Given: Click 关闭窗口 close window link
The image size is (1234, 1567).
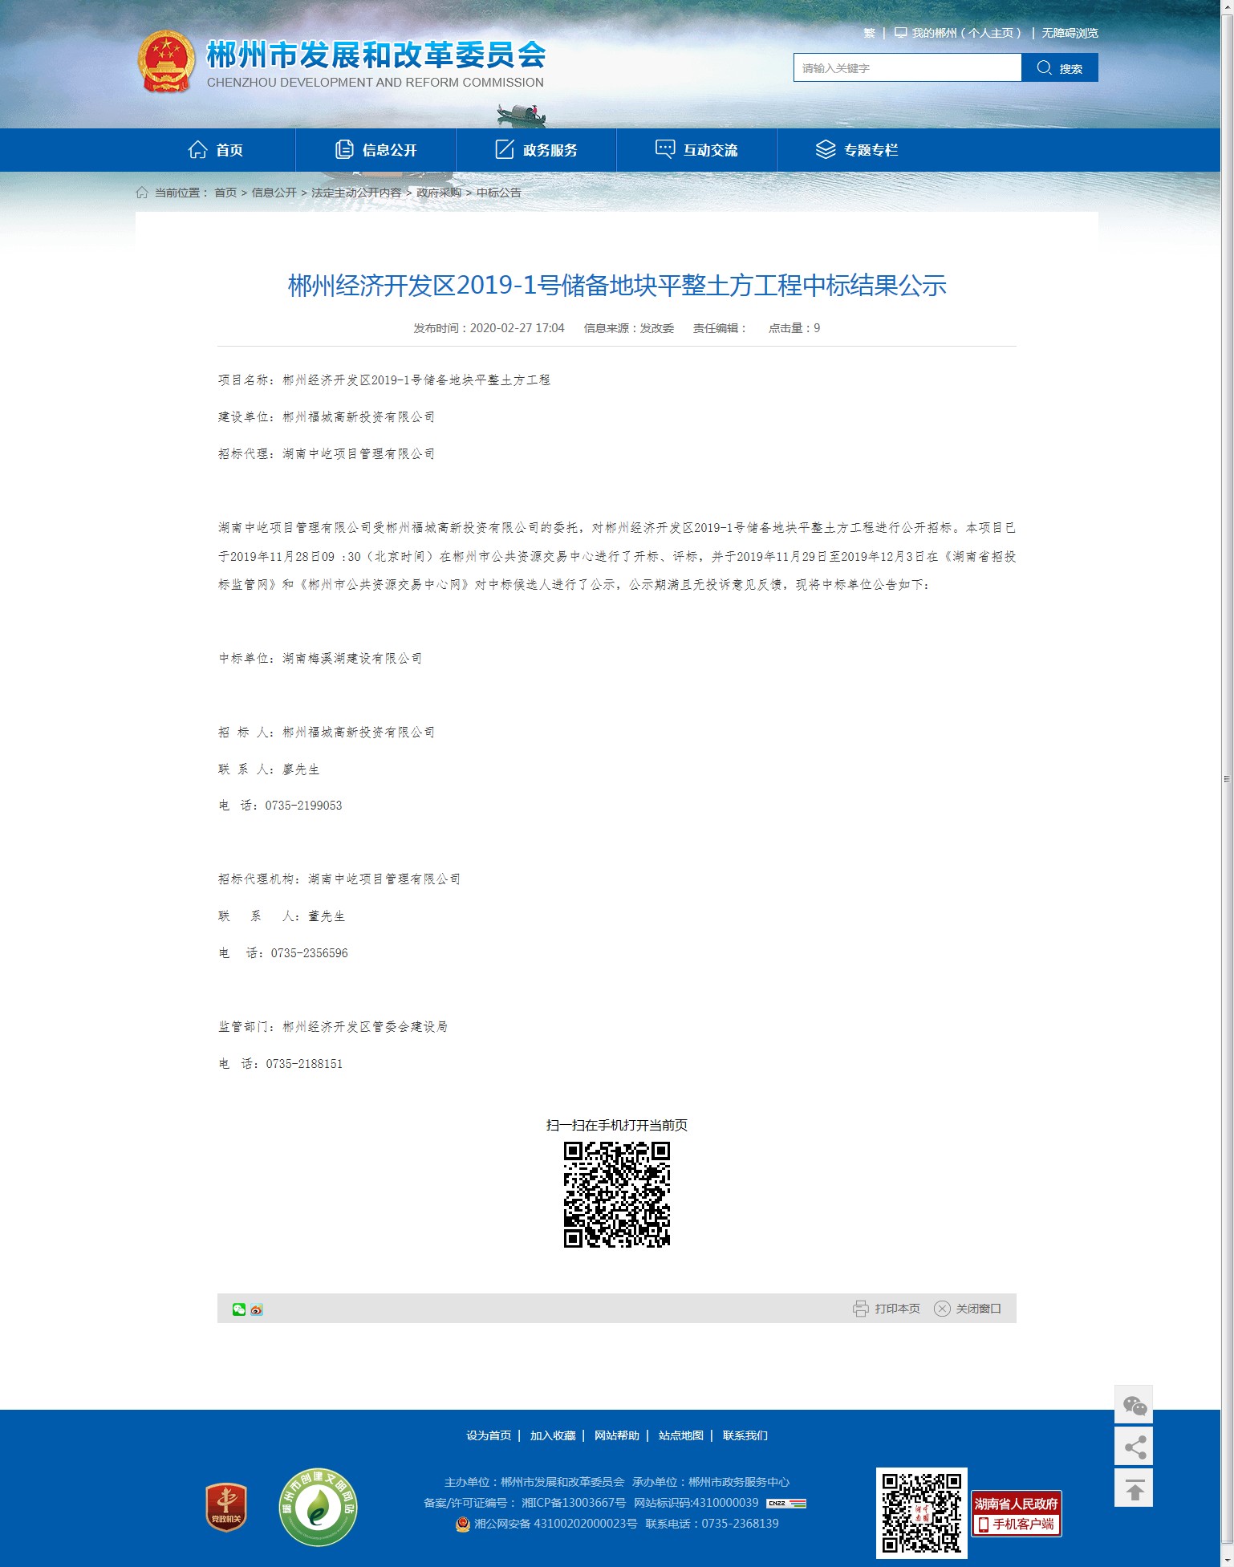Looking at the screenshot, I should coord(979,1309).
